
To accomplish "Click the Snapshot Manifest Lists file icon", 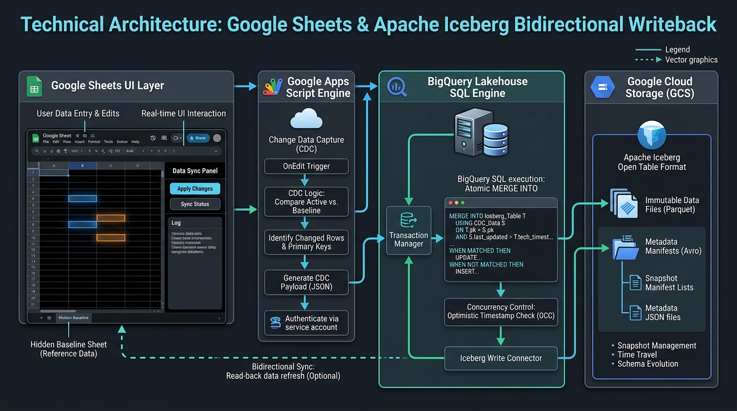I will coord(635,283).
